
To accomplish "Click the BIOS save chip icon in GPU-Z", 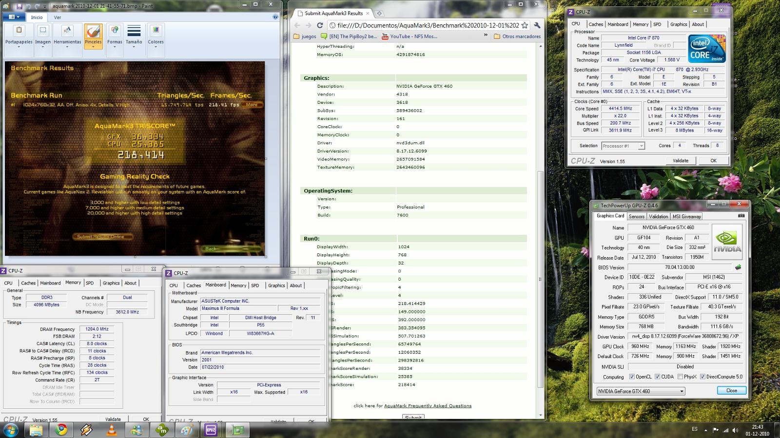I will pos(738,267).
